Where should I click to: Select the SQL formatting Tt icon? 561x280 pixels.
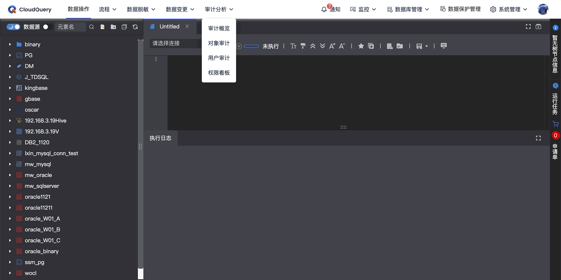[293, 45]
